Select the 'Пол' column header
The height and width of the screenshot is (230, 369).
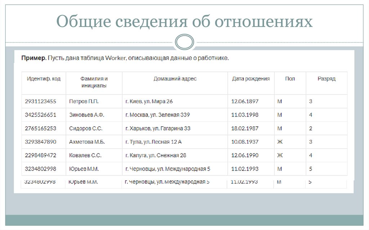click(x=290, y=78)
